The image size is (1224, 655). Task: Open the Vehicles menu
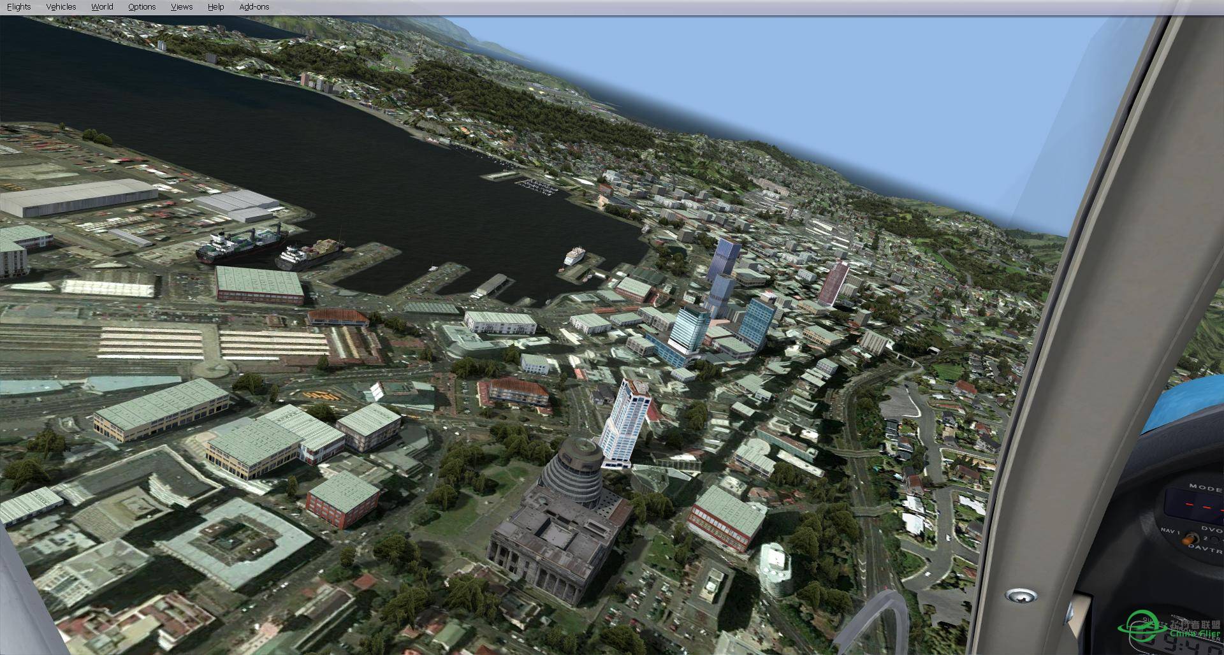point(61,6)
